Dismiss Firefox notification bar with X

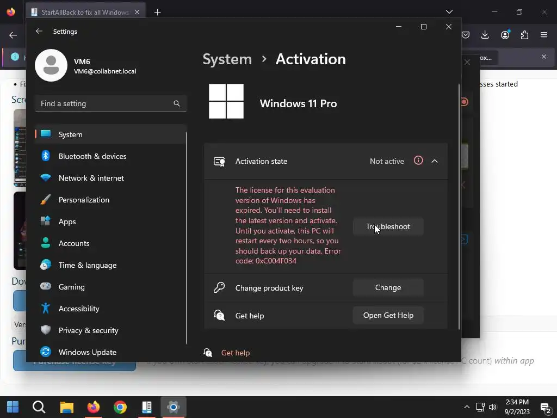tap(544, 57)
